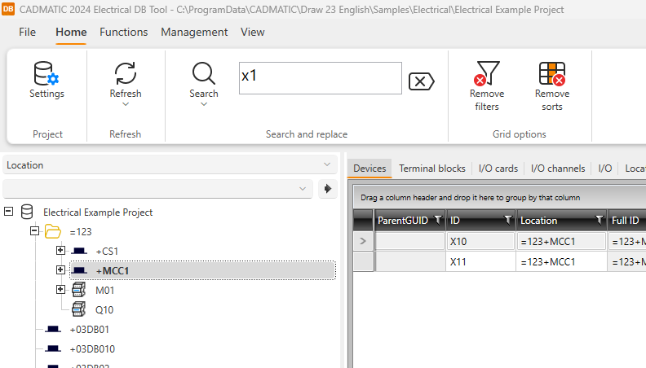646x368 pixels.
Task: Clear the search text with the X icon
Action: pos(421,81)
